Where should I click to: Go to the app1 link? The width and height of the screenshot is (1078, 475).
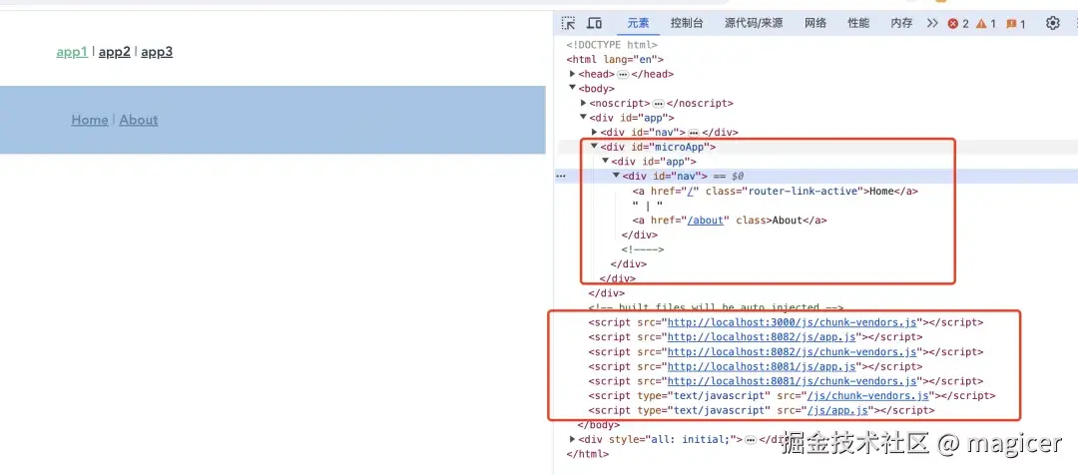72,52
